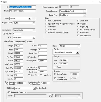Check the Fixed range checkbox
The height and width of the screenshot is (102, 101).
tap(55, 67)
